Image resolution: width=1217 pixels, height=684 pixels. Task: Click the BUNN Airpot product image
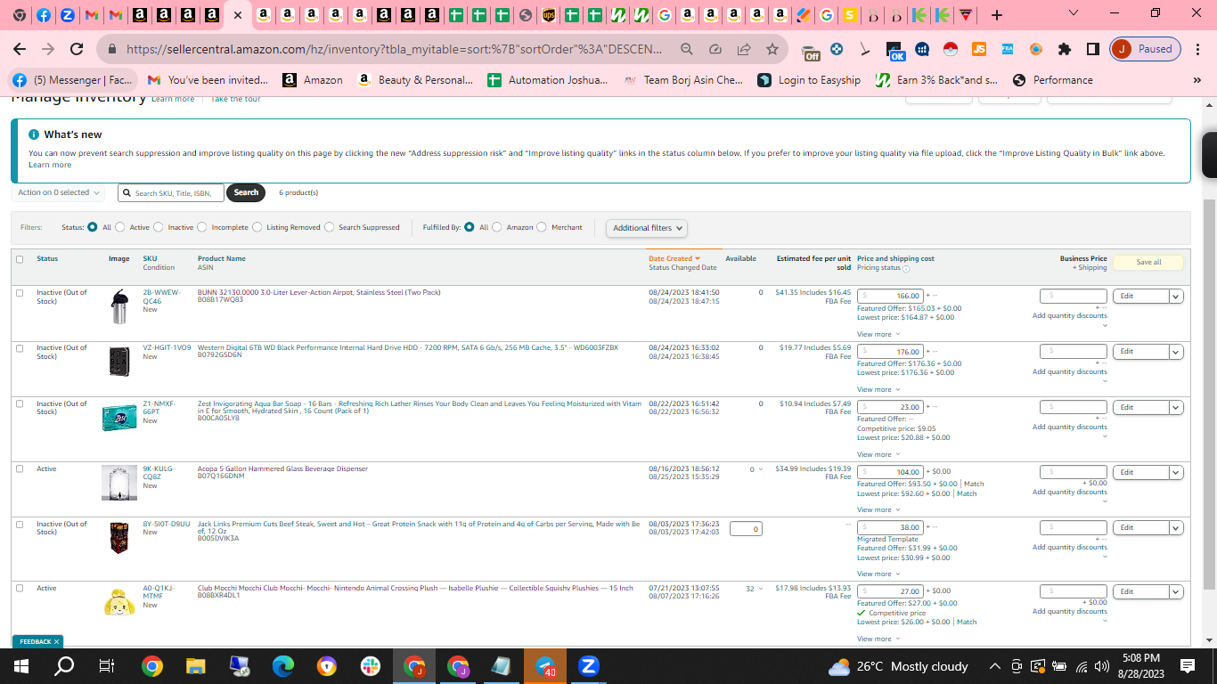click(x=119, y=306)
